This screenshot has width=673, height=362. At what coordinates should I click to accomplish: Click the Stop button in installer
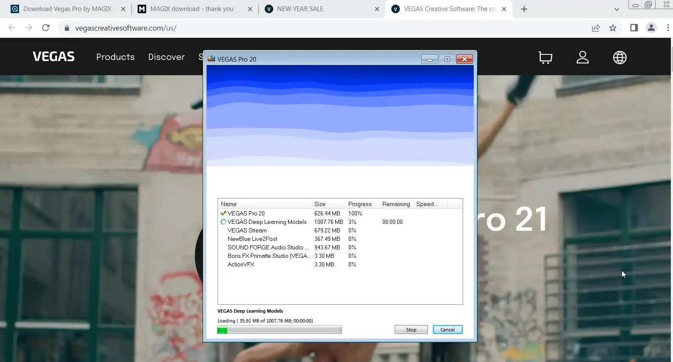(x=411, y=330)
